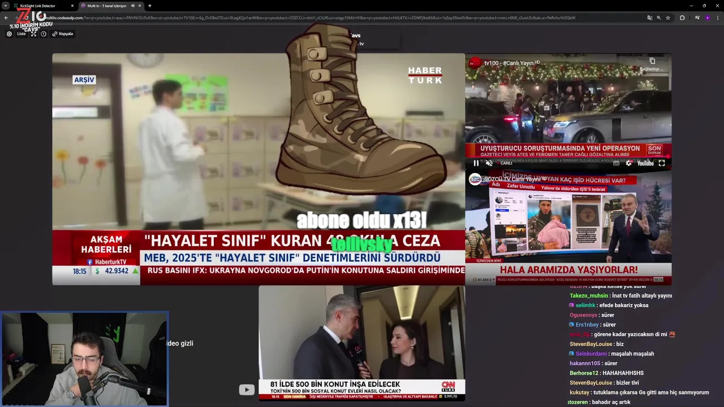Open the translate page icon in address bar
The width and height of the screenshot is (724, 407).
click(649, 18)
